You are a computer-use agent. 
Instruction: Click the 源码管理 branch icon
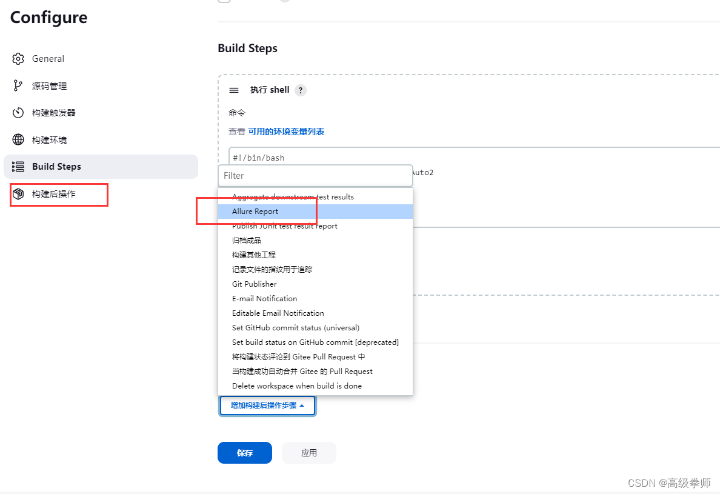tap(18, 86)
